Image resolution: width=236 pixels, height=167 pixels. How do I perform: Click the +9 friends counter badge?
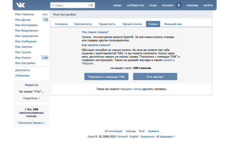[45, 20]
